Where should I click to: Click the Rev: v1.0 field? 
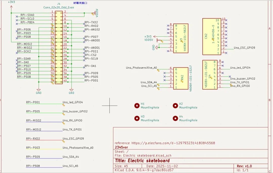[244, 166]
